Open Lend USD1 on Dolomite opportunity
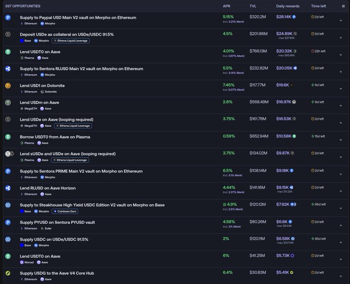This screenshot has width=350, height=284. 42,86
